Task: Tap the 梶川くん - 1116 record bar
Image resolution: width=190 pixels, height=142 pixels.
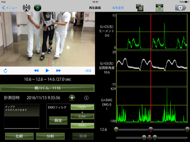Action: pyautogui.click(x=47, y=88)
